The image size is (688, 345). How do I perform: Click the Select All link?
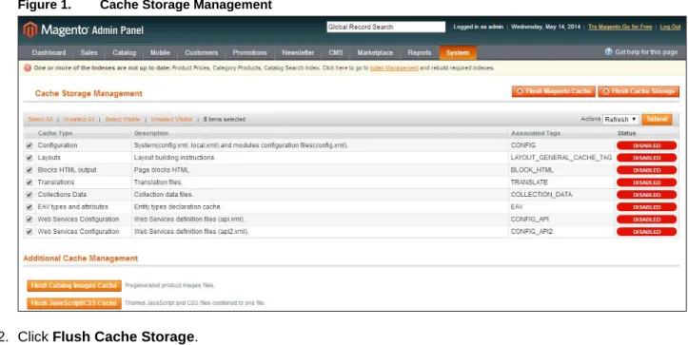pyautogui.click(x=40, y=119)
